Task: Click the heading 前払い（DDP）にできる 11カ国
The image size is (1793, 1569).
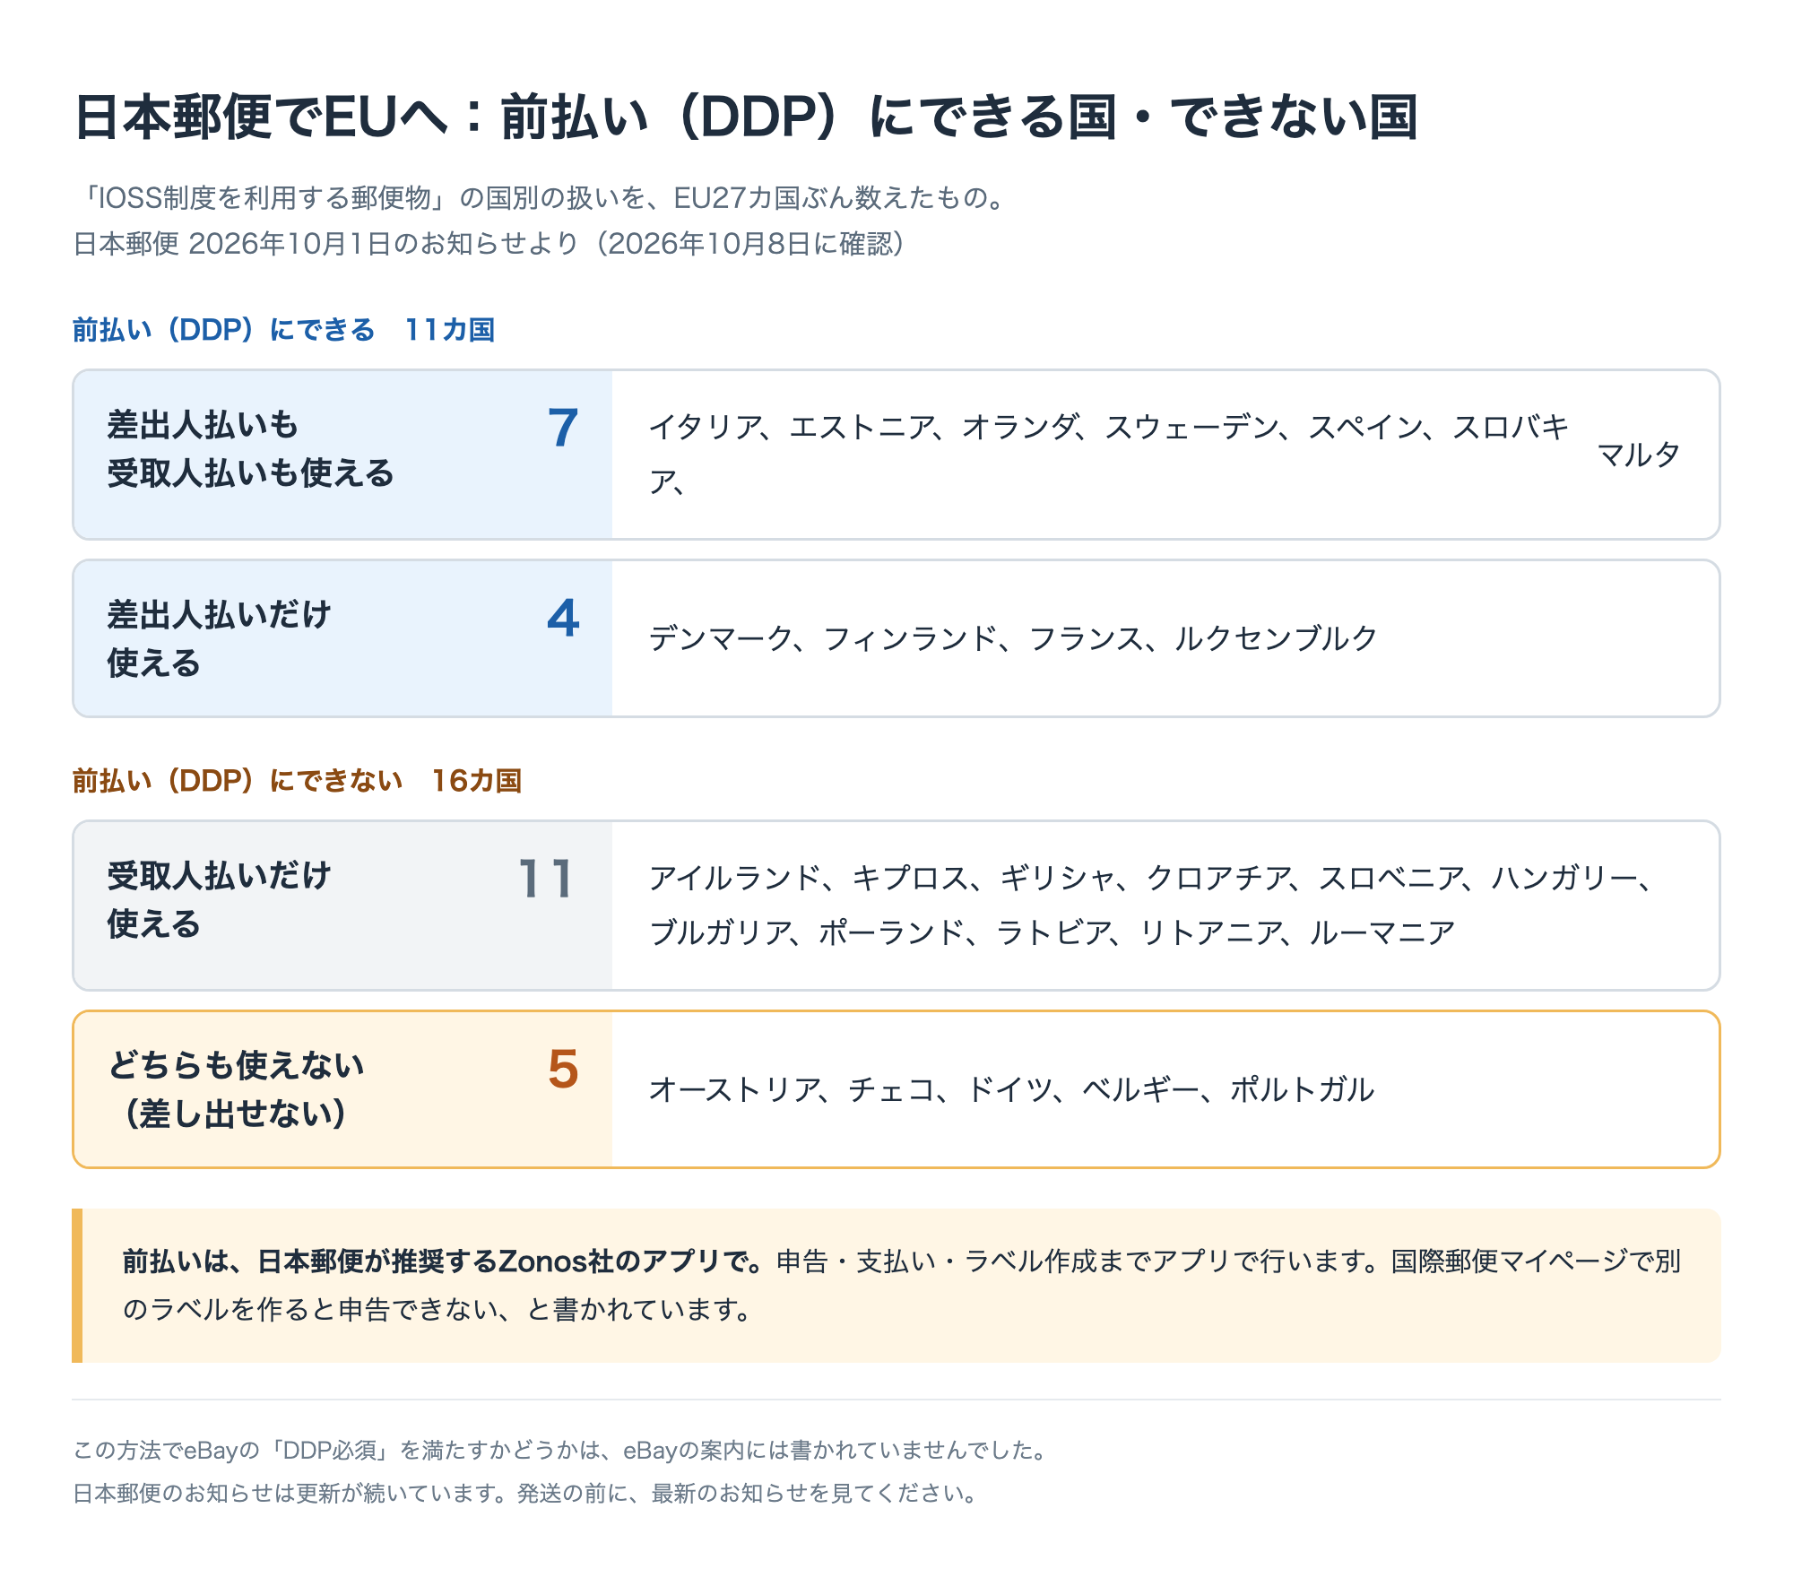Action: tap(283, 330)
